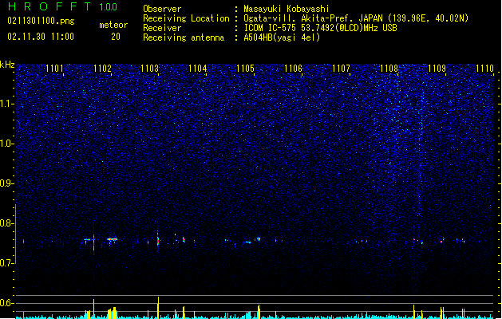Click the 0.6 frequency axis label
This screenshot has width=502, height=319.
coord(6,303)
